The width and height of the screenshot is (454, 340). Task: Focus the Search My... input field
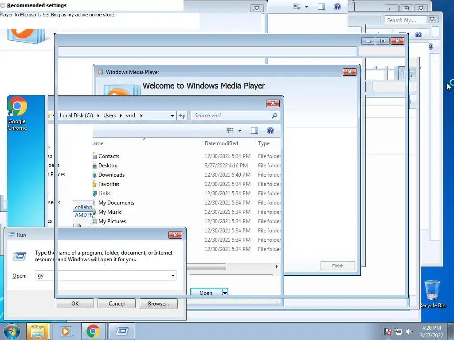point(405,20)
